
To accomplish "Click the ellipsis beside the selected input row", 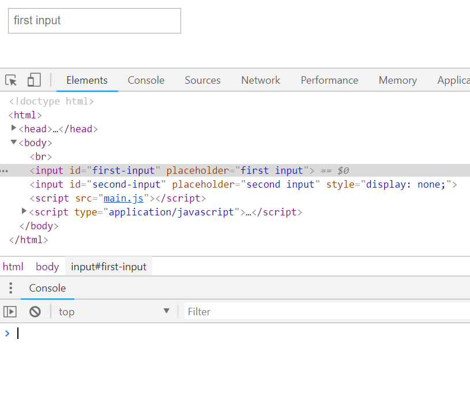I will pyautogui.click(x=5, y=171).
